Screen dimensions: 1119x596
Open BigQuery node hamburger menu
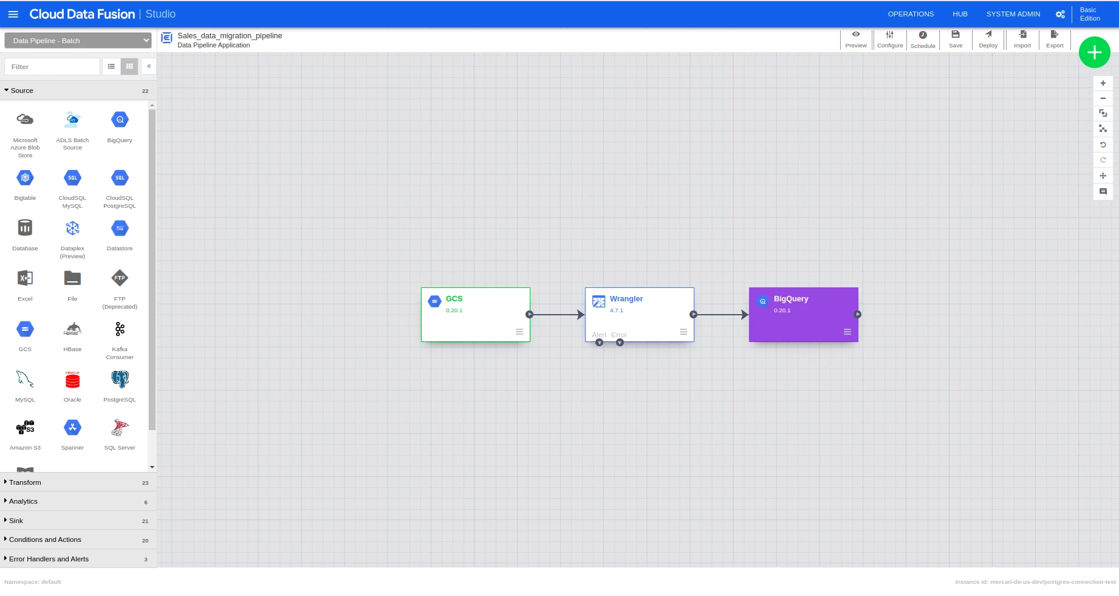point(847,332)
